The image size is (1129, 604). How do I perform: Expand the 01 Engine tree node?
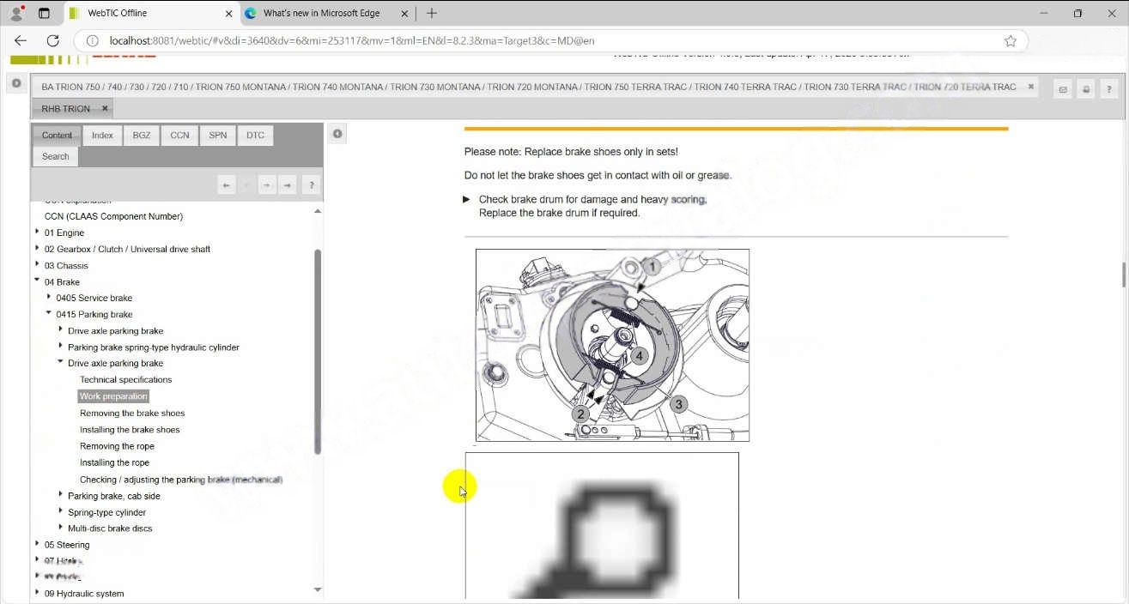[37, 232]
